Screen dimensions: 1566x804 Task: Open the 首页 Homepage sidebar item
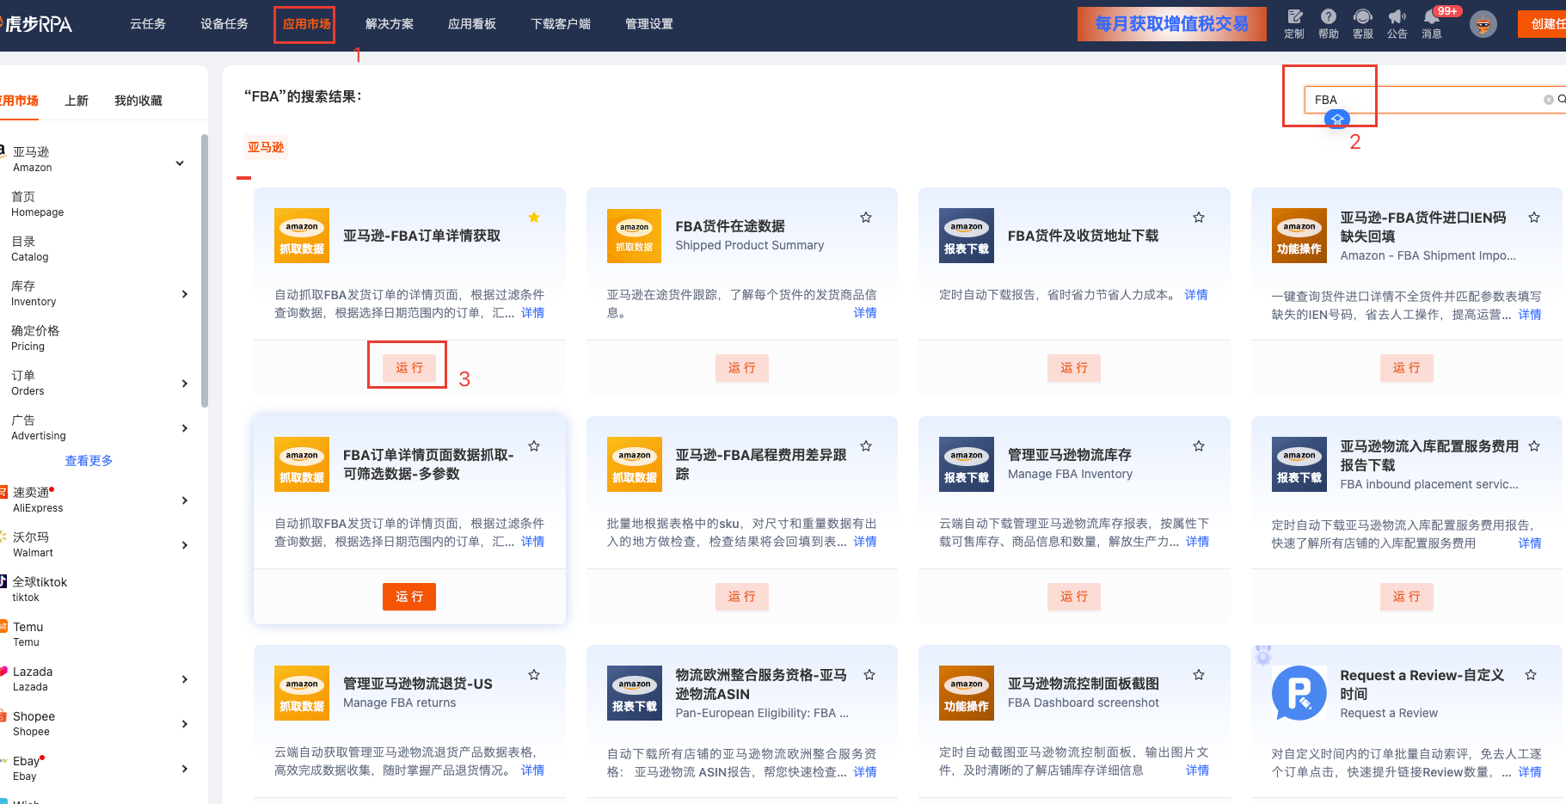38,204
